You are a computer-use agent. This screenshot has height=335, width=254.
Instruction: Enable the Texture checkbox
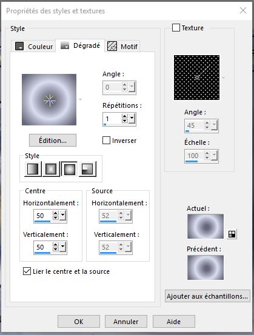pos(176,28)
